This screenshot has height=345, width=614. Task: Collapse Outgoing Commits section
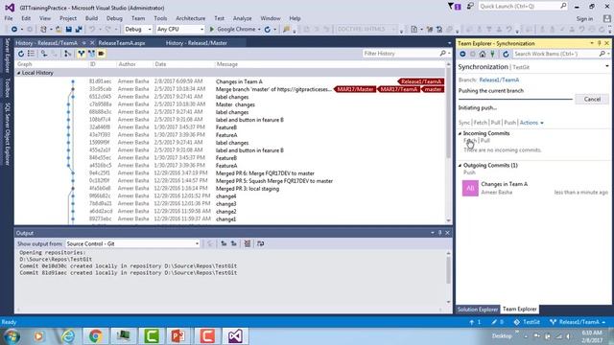pos(460,166)
